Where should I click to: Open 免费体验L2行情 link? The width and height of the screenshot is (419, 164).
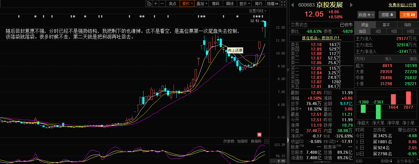tap(402, 5)
